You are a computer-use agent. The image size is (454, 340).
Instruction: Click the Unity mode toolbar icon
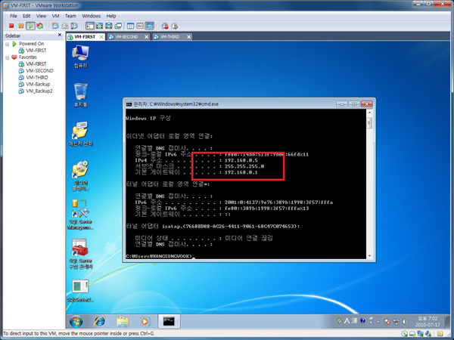tap(118, 26)
